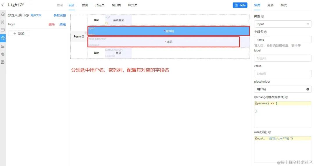Click the 字段名 input containing name
314x166 pixels.
pyautogui.click(x=283, y=40)
